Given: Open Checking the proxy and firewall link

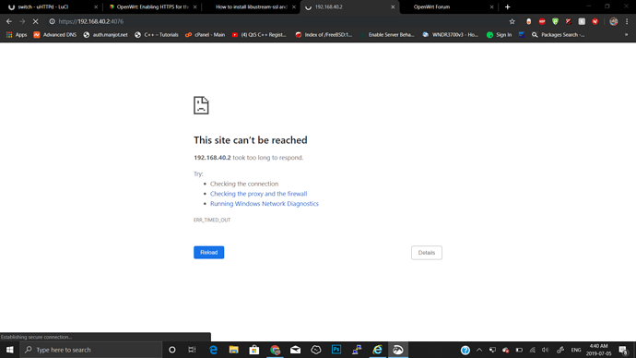Looking at the screenshot, I should point(258,194).
